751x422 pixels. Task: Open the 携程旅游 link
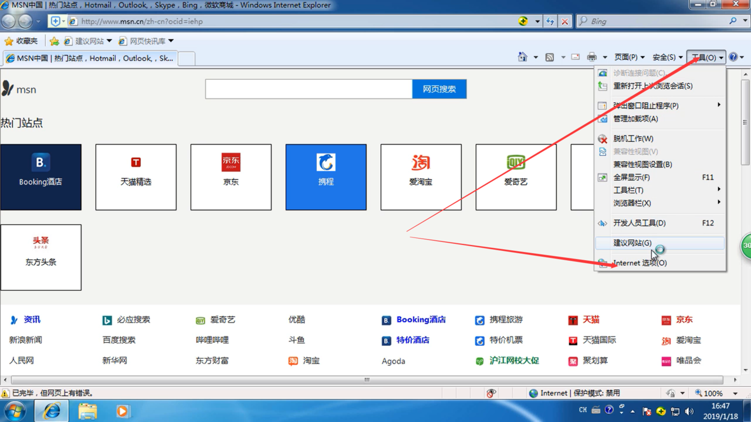click(506, 319)
